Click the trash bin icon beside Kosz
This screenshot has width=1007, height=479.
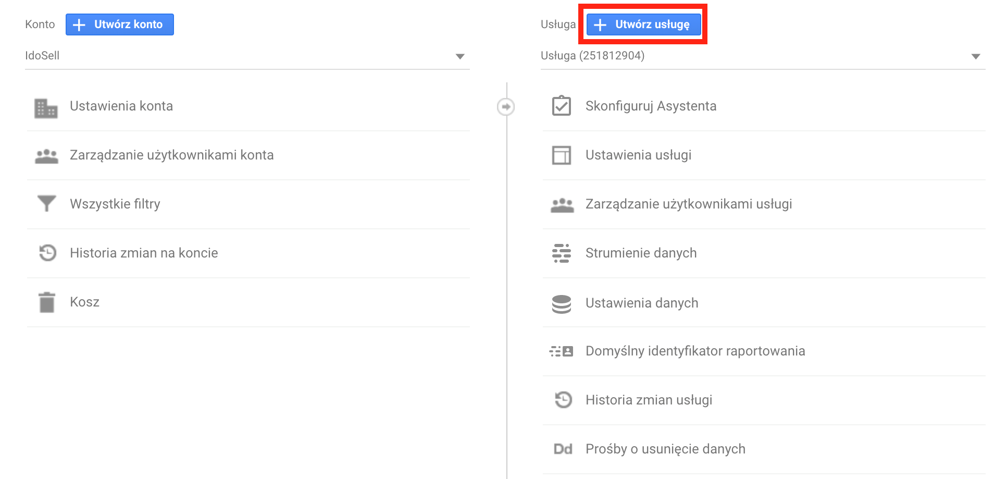47,302
